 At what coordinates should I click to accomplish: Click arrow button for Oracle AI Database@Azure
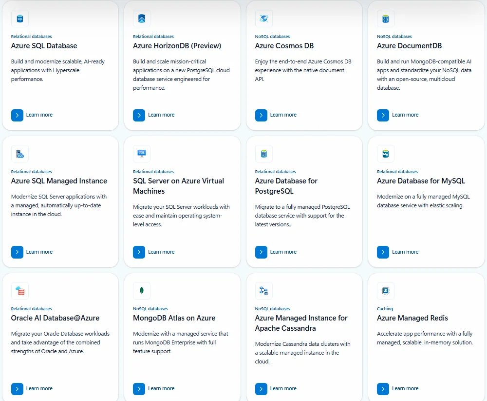tap(17, 389)
